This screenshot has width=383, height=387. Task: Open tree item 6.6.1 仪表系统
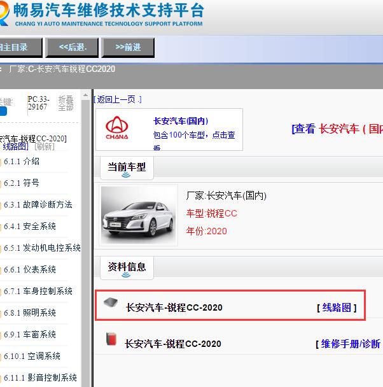[30, 269]
